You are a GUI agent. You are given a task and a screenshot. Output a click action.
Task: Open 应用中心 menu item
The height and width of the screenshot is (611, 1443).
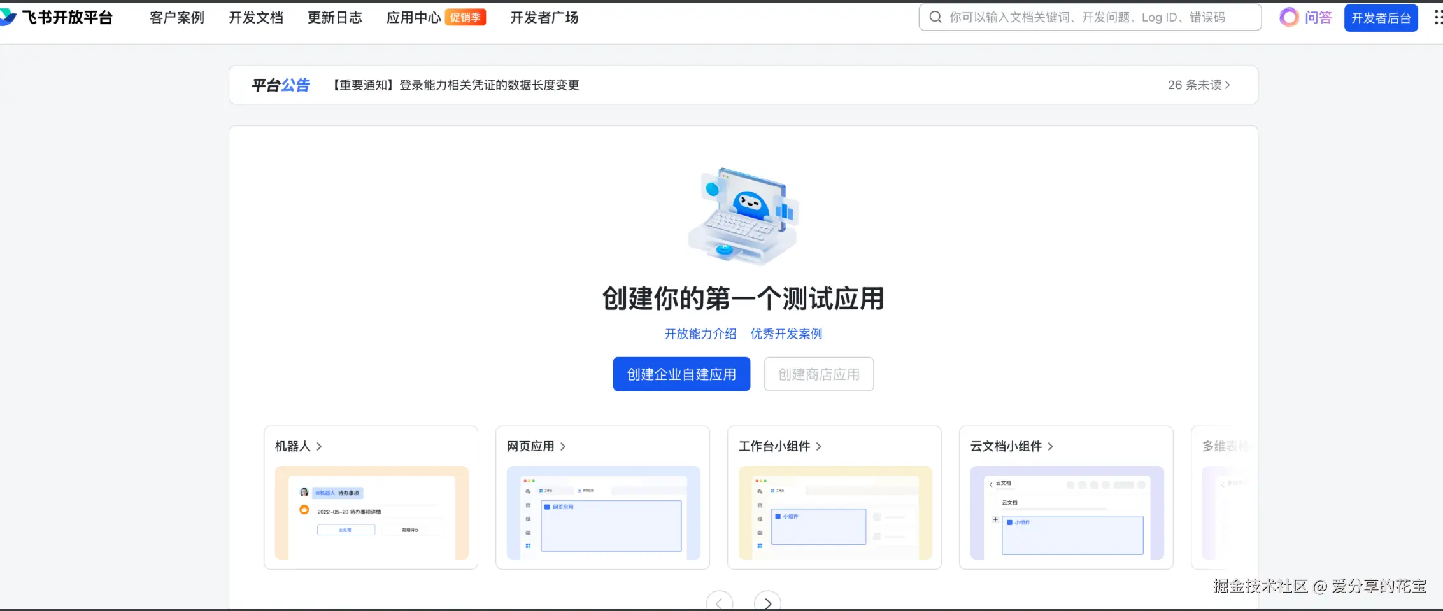click(414, 17)
